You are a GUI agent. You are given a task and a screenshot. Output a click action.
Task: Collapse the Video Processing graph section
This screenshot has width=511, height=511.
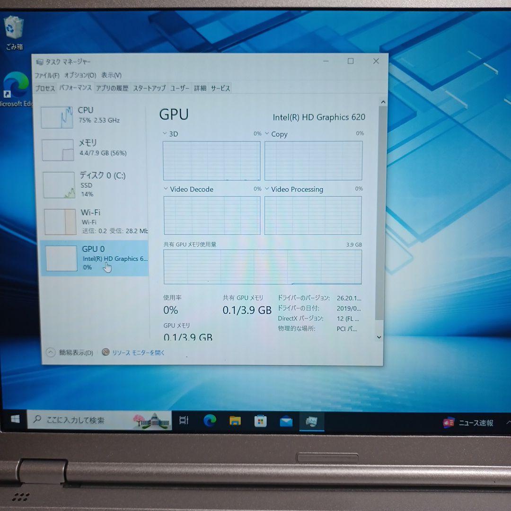[x=267, y=189]
